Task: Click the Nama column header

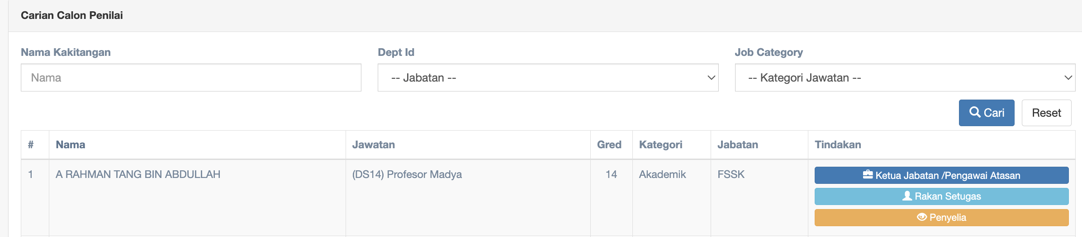Action: pyautogui.click(x=71, y=145)
